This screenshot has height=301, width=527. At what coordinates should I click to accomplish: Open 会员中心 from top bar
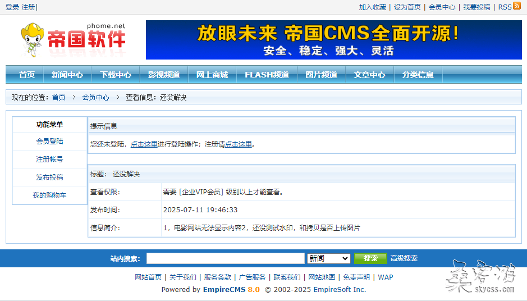coord(442,7)
